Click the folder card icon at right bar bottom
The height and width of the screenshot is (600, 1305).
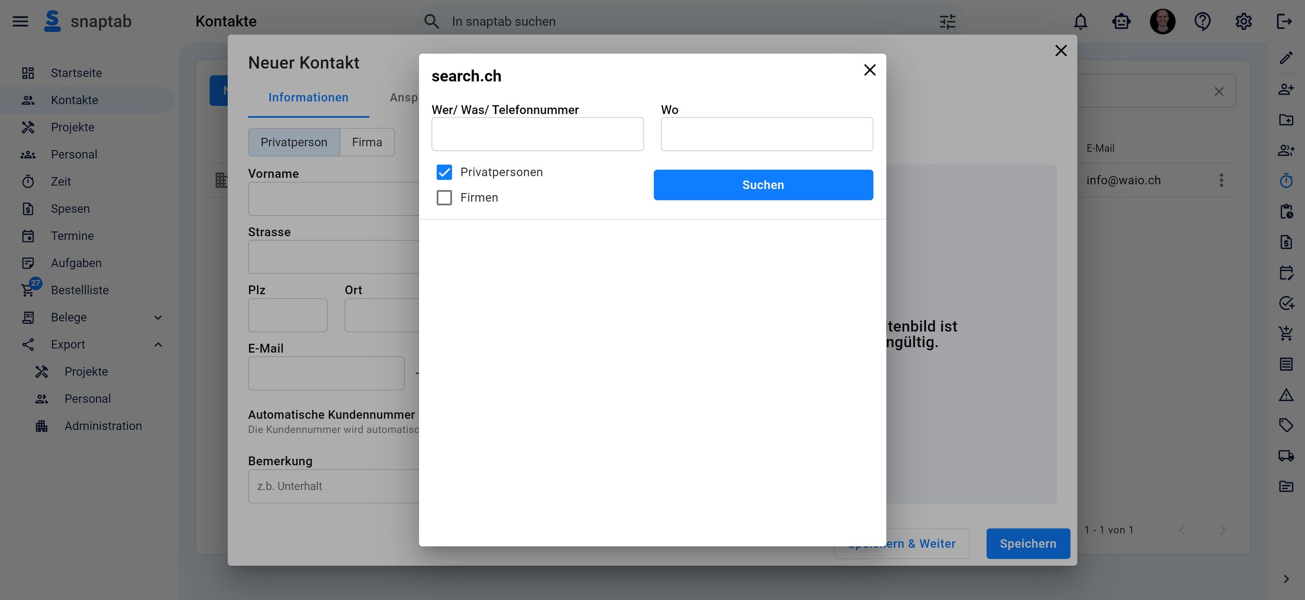pyautogui.click(x=1286, y=486)
